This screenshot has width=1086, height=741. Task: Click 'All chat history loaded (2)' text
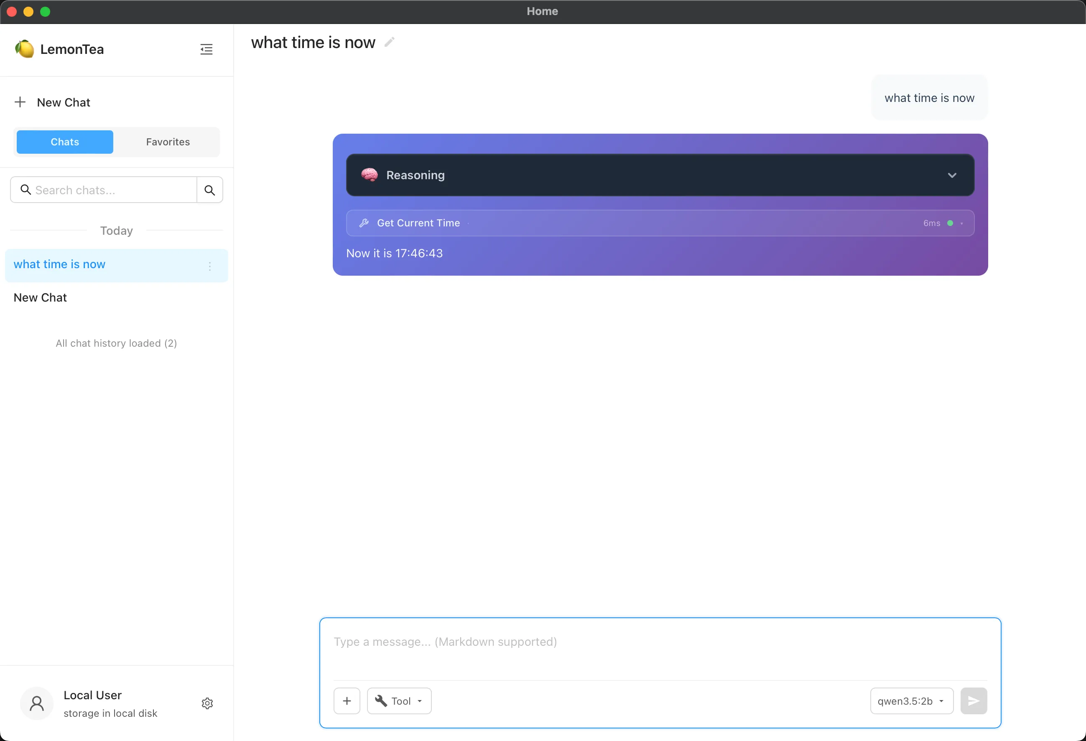[116, 343]
